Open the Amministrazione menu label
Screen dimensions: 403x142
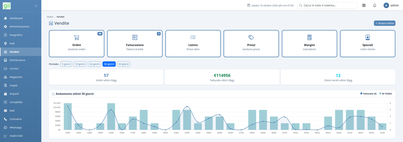click(20, 26)
